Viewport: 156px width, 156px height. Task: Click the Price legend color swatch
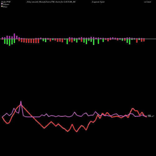point(2,7)
